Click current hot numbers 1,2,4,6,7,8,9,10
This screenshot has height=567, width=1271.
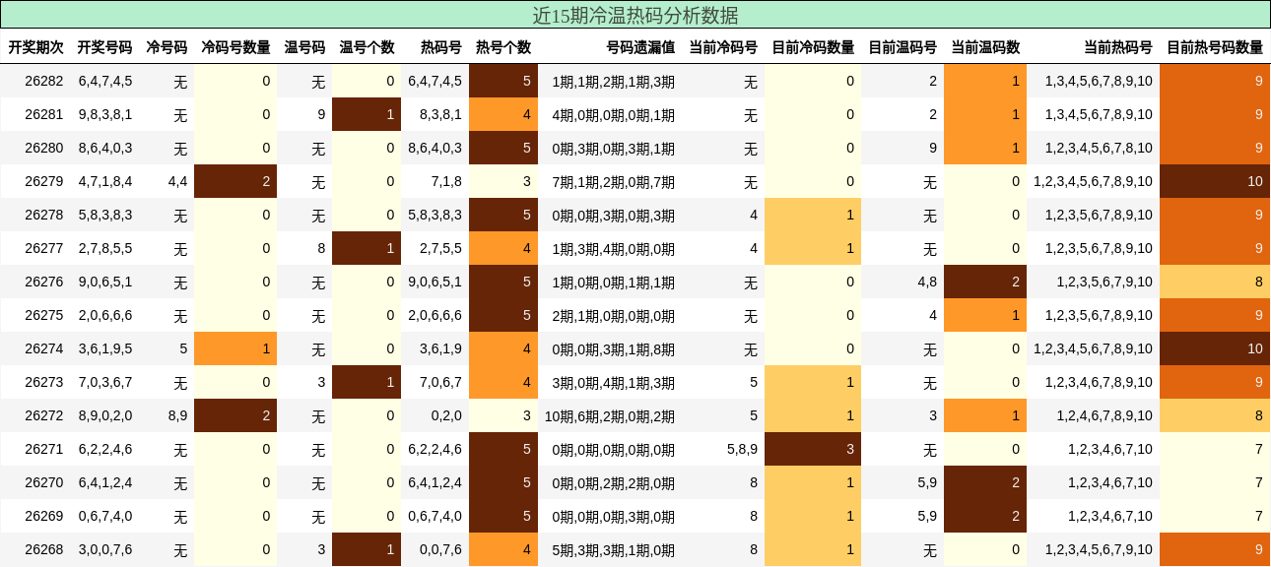pyautogui.click(x=1104, y=415)
